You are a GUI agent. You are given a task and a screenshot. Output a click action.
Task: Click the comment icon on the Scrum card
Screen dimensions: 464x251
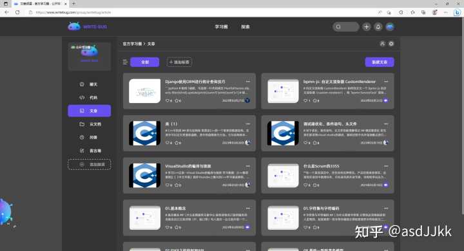point(305,185)
